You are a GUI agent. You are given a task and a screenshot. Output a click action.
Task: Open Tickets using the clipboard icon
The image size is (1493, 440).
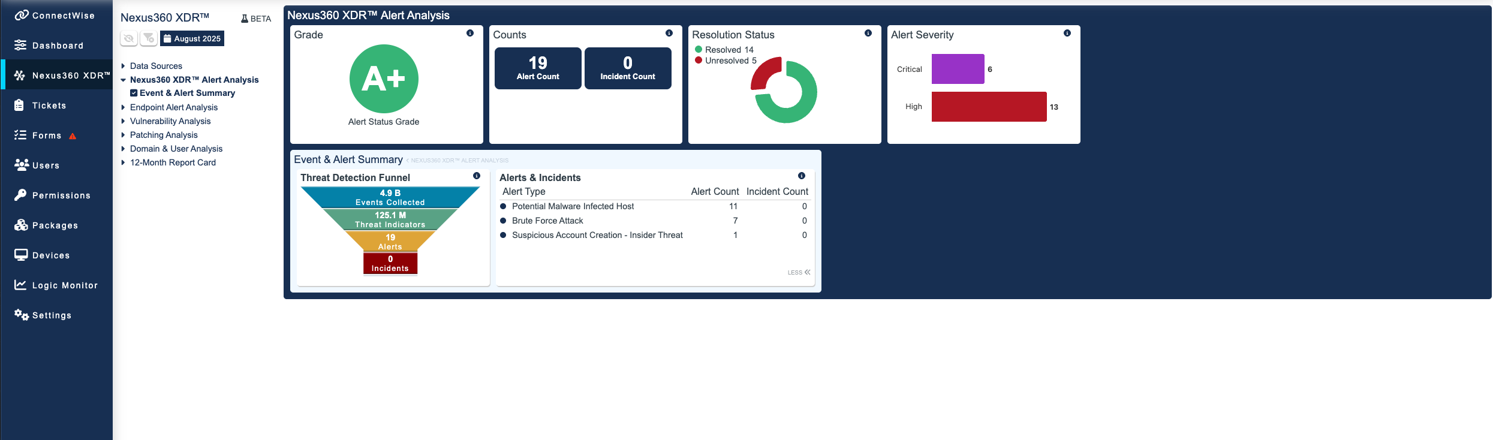[20, 105]
